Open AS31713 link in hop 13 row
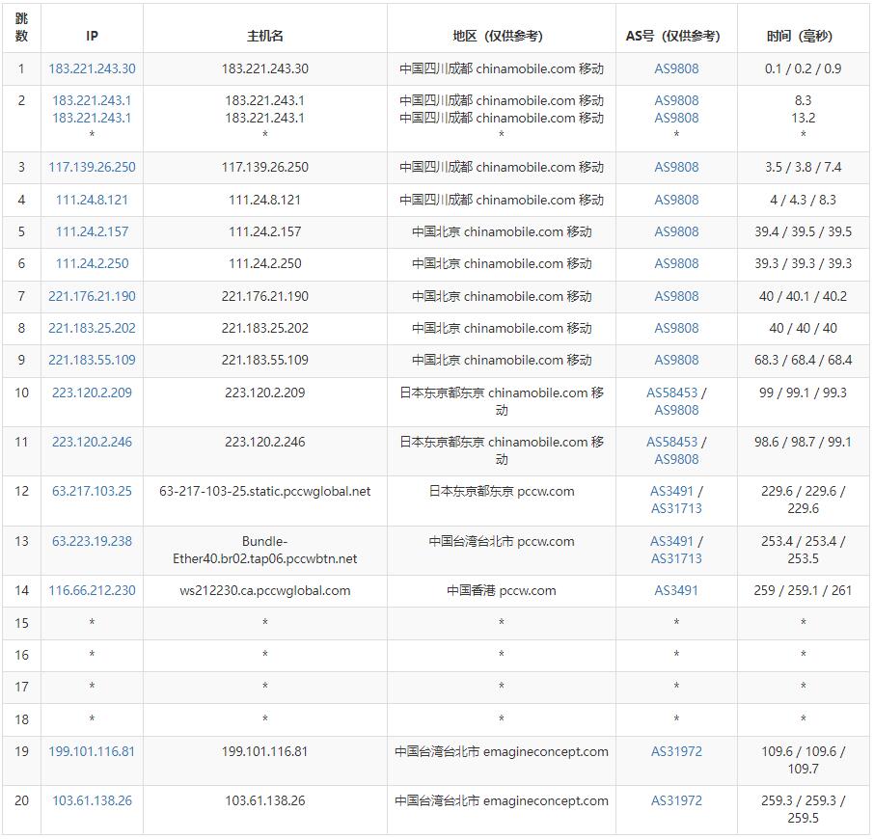Viewport: 874px width, 839px height. click(x=676, y=558)
